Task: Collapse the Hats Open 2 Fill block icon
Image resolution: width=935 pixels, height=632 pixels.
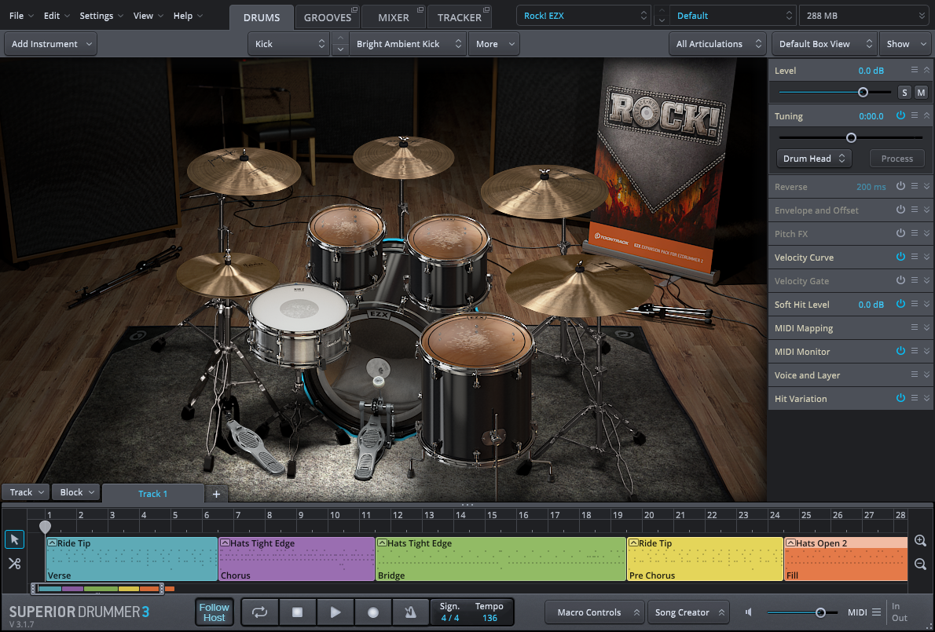Action: click(x=790, y=543)
